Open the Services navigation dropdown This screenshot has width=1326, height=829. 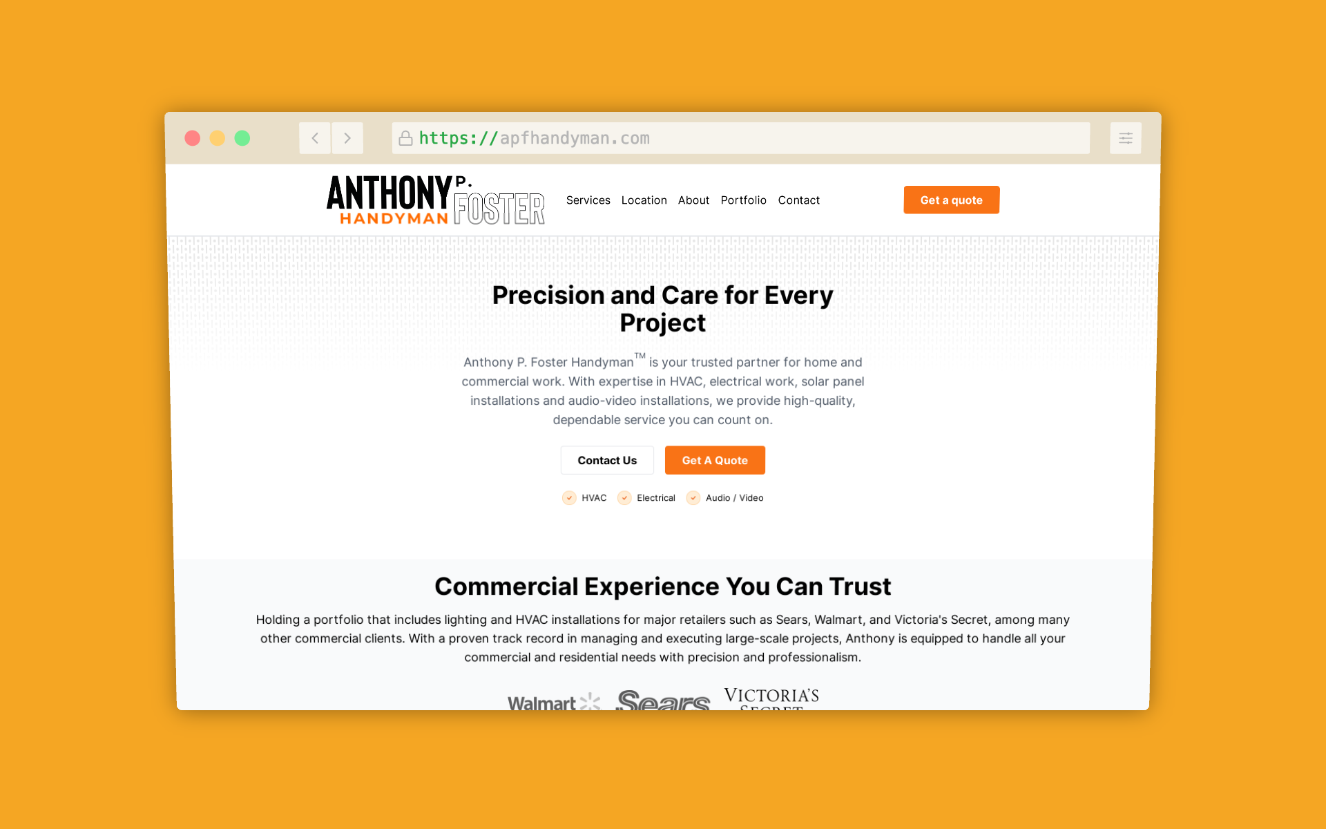[x=588, y=200]
